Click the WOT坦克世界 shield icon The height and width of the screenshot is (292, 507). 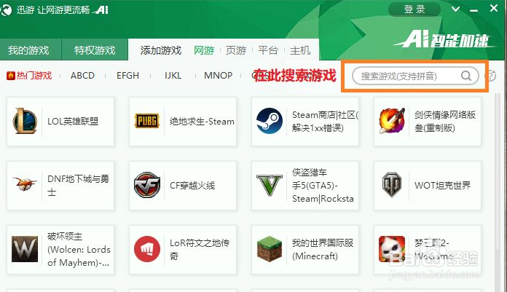(392, 185)
